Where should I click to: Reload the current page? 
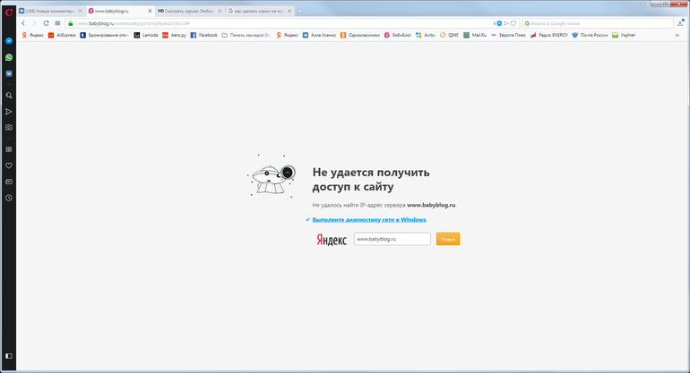click(46, 22)
